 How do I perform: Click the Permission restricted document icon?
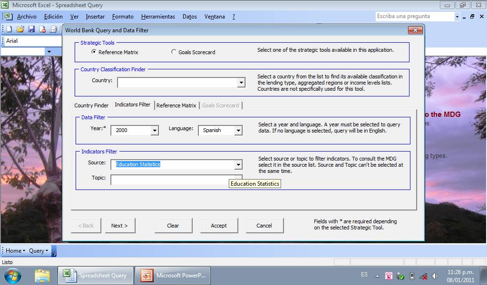[42, 29]
